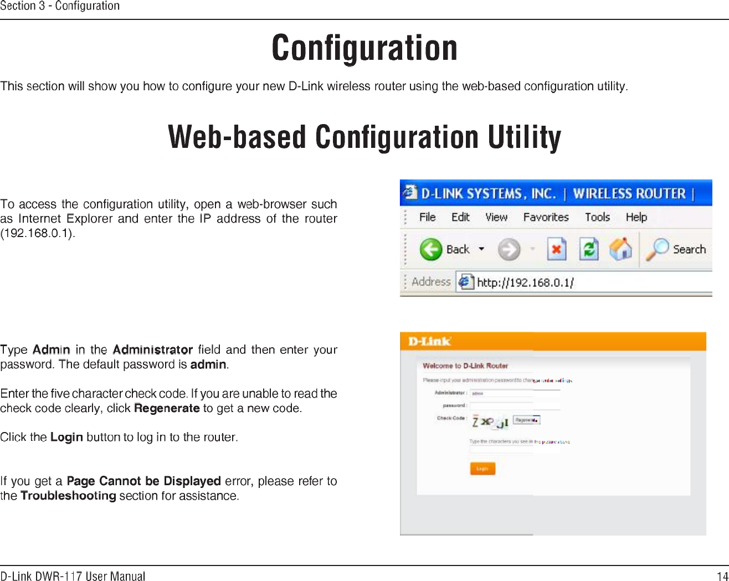Open the Back history dropdown arrow
The image size is (729, 581).
click(x=481, y=249)
